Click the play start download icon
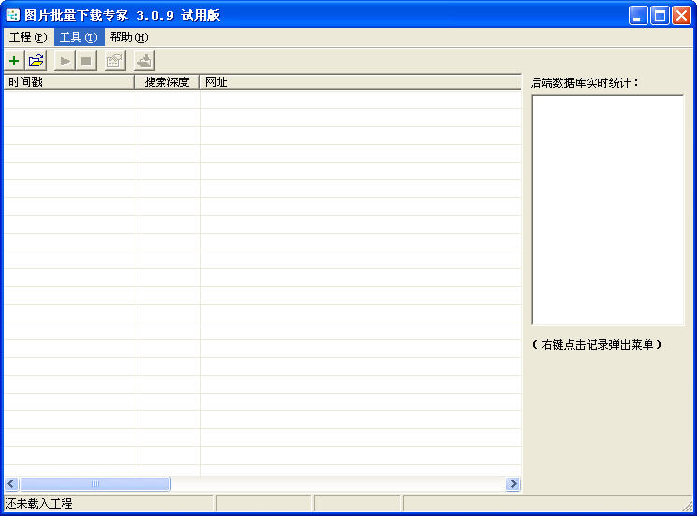The image size is (697, 516). click(64, 61)
